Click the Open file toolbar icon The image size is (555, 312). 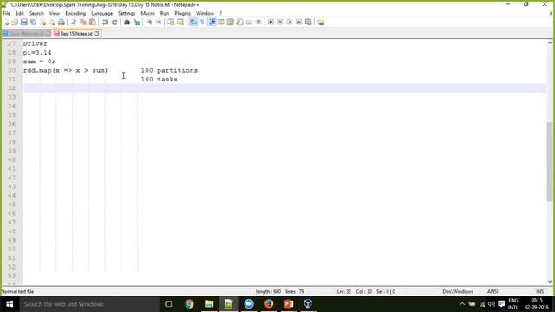pos(15,23)
